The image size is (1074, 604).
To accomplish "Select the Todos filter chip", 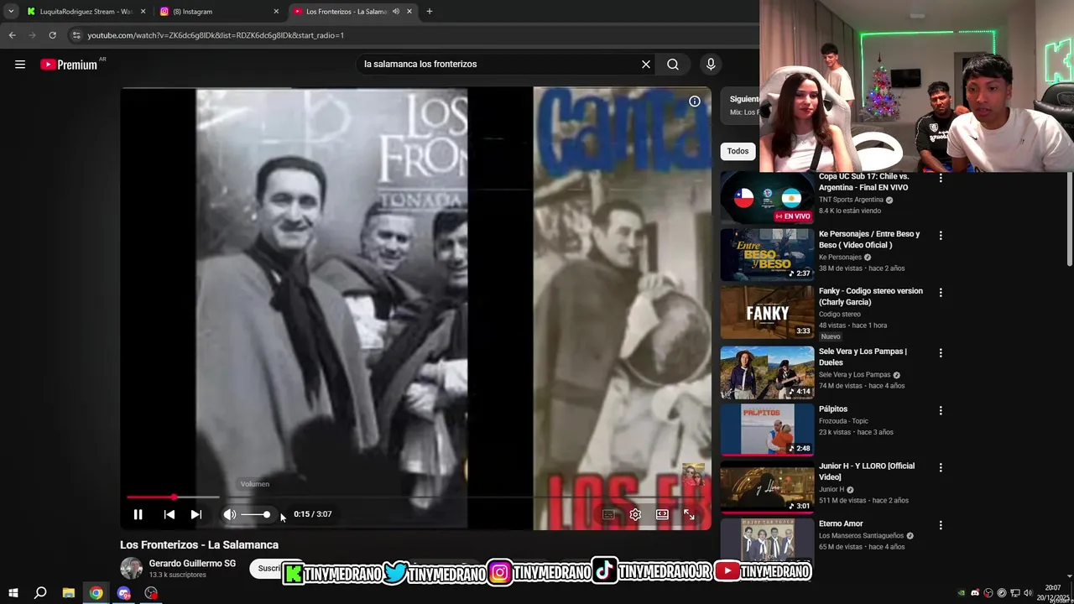I will tap(738, 151).
